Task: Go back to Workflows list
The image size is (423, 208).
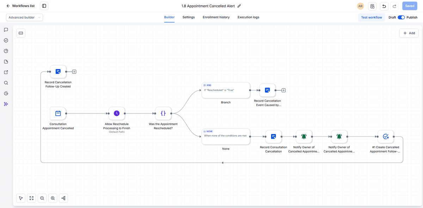Action: coord(20,6)
